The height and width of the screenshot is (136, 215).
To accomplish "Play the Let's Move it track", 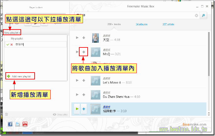I will pyautogui.click(x=77, y=81).
